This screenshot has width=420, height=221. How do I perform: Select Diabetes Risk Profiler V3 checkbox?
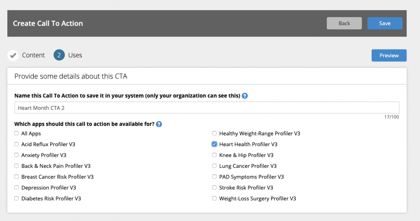click(x=16, y=198)
